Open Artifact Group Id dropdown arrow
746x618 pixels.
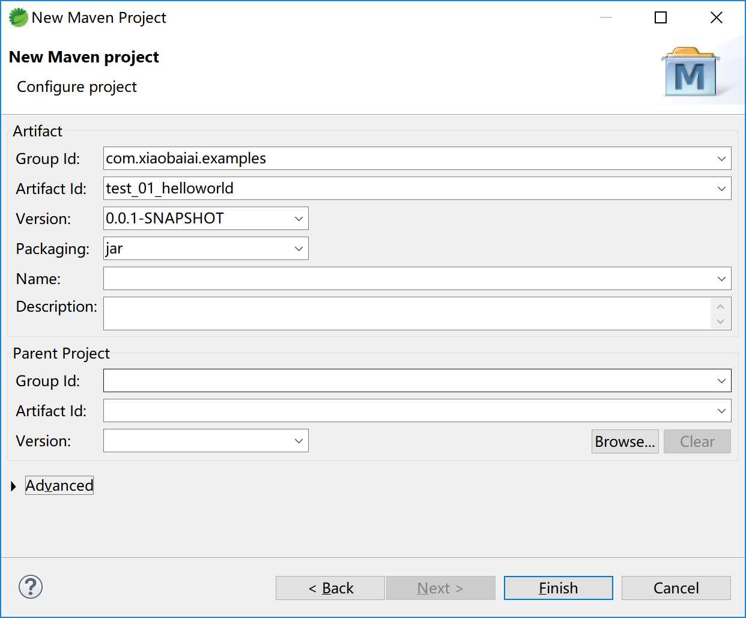721,159
